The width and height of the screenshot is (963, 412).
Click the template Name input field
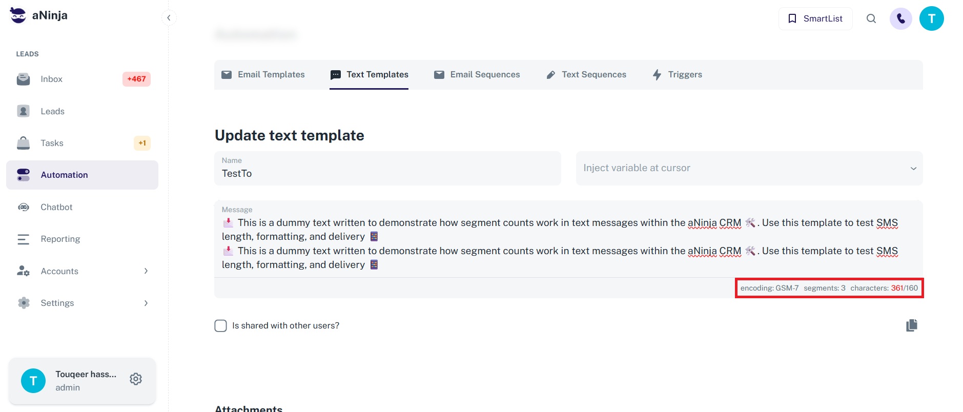(x=387, y=174)
